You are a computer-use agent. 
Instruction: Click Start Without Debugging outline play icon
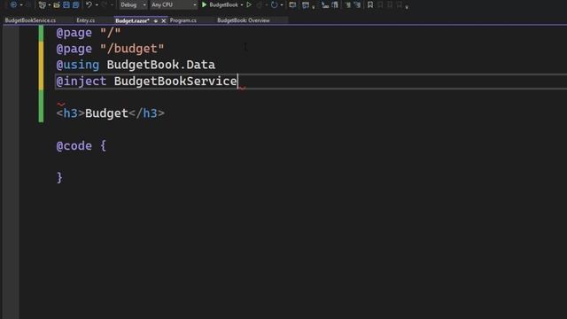coord(249,4)
